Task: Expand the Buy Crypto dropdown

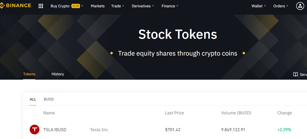Action: (x=67, y=6)
